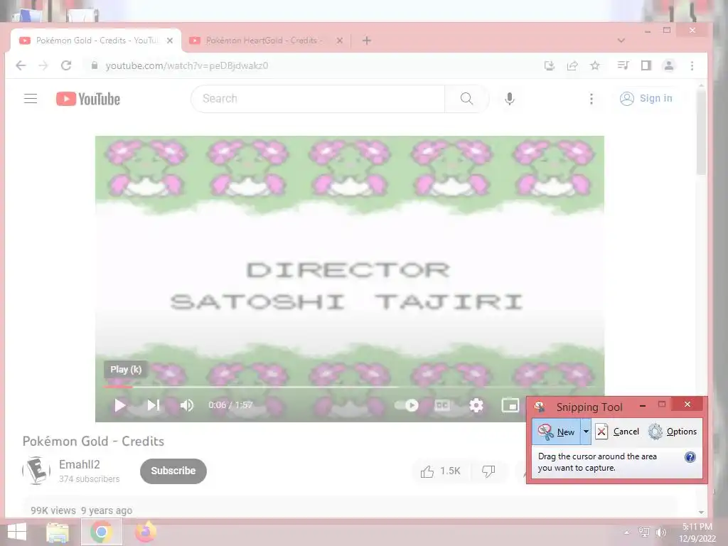Open Chrome profile avatar
Image resolution: width=728 pixels, height=546 pixels.
(x=669, y=65)
